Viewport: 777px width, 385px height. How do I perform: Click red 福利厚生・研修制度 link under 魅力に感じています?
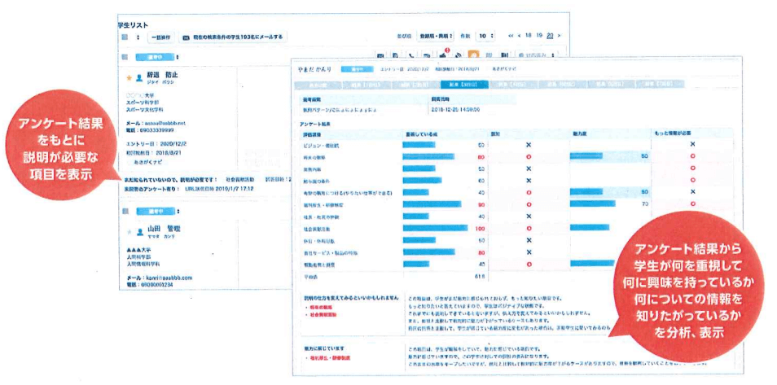pyautogui.click(x=330, y=358)
